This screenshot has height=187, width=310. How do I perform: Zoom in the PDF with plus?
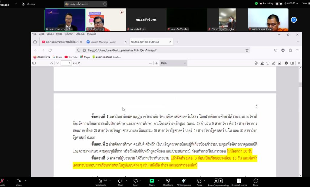click(x=157, y=63)
